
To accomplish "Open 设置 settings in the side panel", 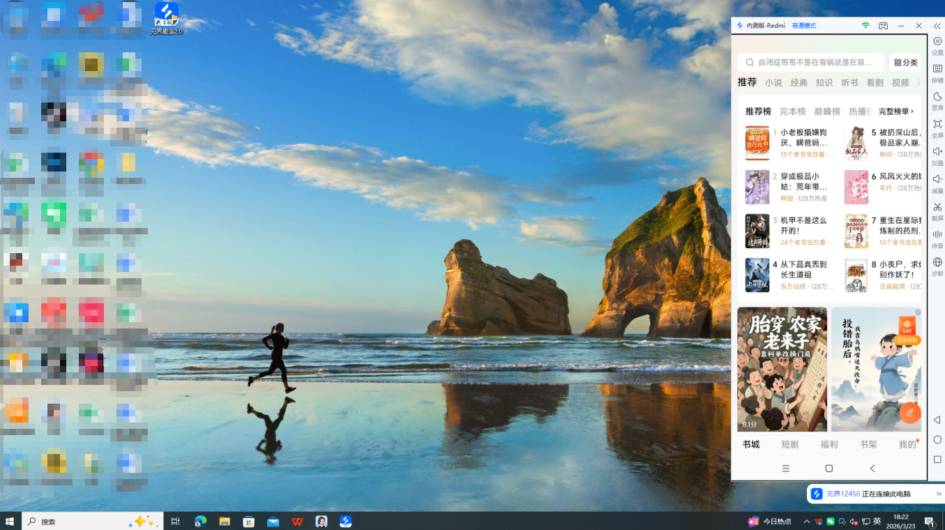I will (x=937, y=42).
